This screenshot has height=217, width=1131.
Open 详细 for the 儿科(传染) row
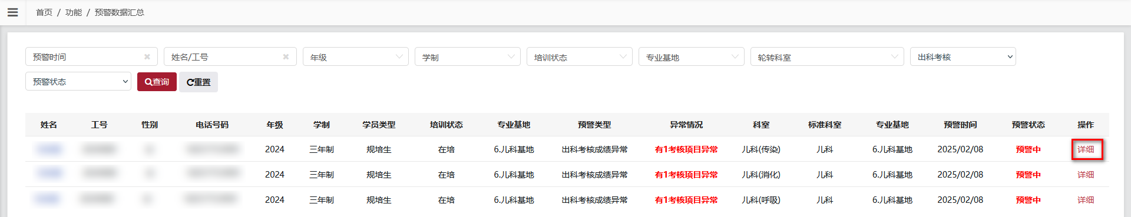tap(1086, 149)
